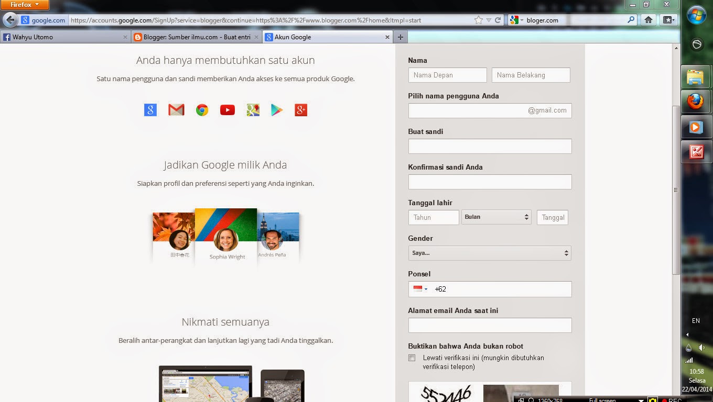Click the Home icon in the Firefox toolbar
This screenshot has height=402, width=713.
click(649, 20)
